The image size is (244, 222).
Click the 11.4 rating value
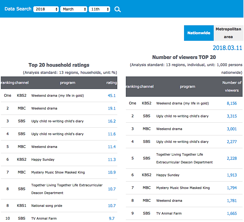112,147
